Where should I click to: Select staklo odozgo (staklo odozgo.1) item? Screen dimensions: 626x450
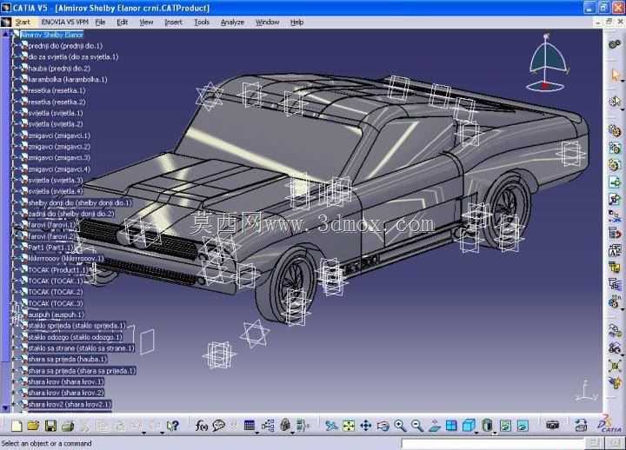coord(76,337)
